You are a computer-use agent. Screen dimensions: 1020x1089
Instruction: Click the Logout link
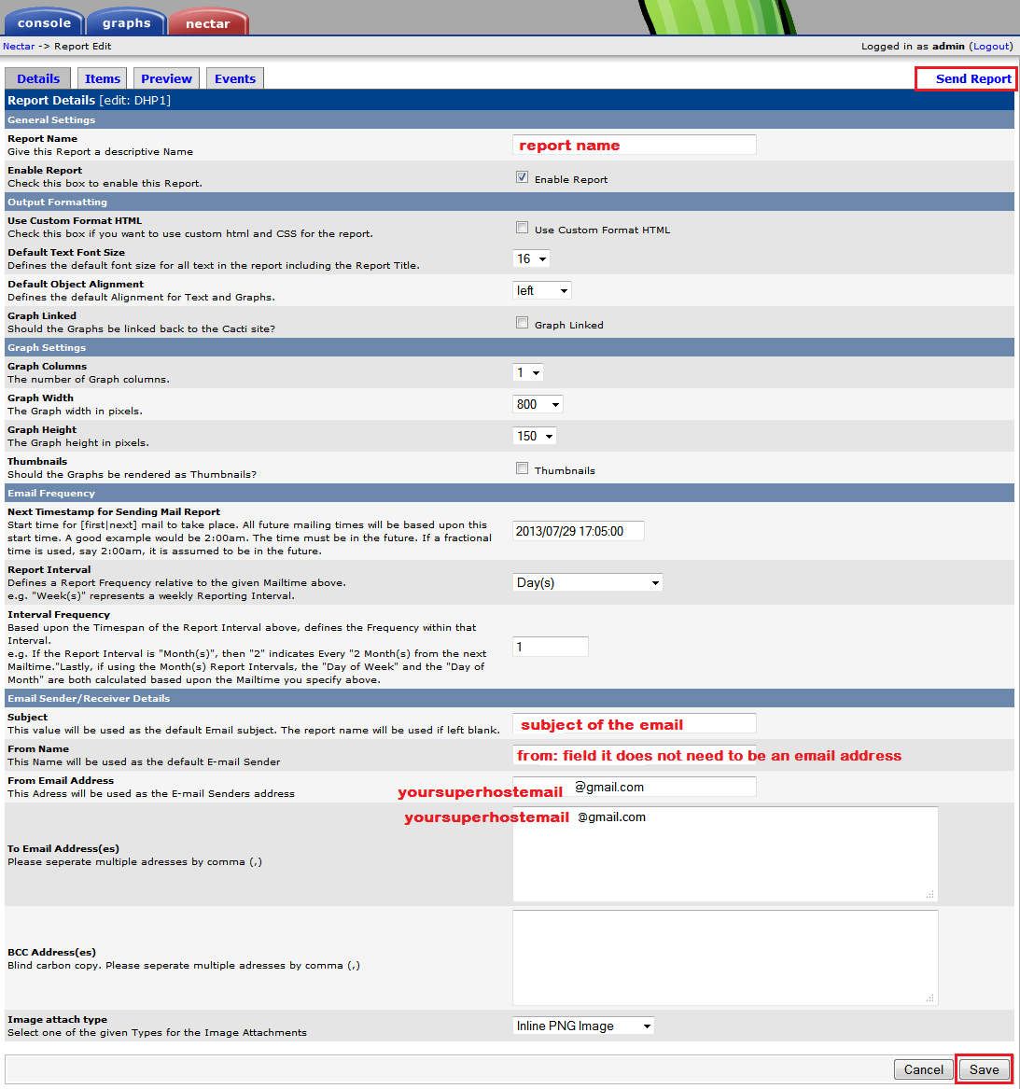coord(991,46)
